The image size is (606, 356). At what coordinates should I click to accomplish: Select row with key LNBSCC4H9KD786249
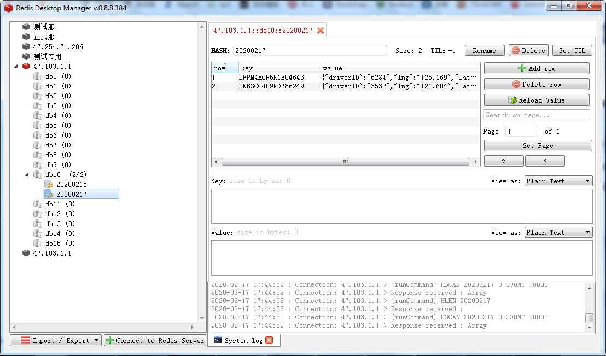(x=346, y=86)
